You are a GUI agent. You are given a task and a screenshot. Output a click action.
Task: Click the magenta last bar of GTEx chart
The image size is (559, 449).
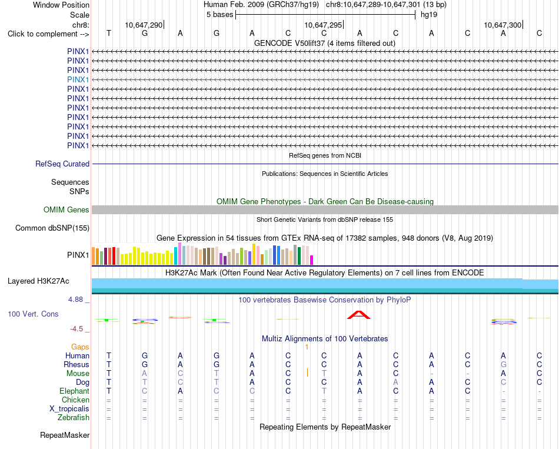(312, 260)
